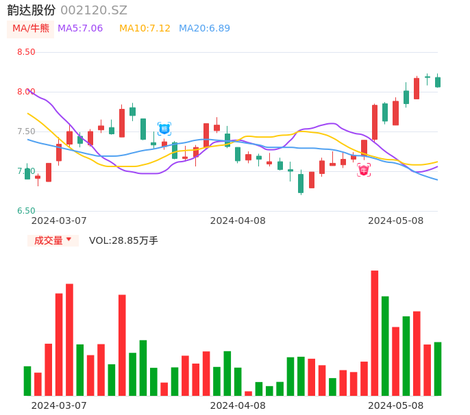Toggle the MA/牛熊 indicator button

pos(31,29)
